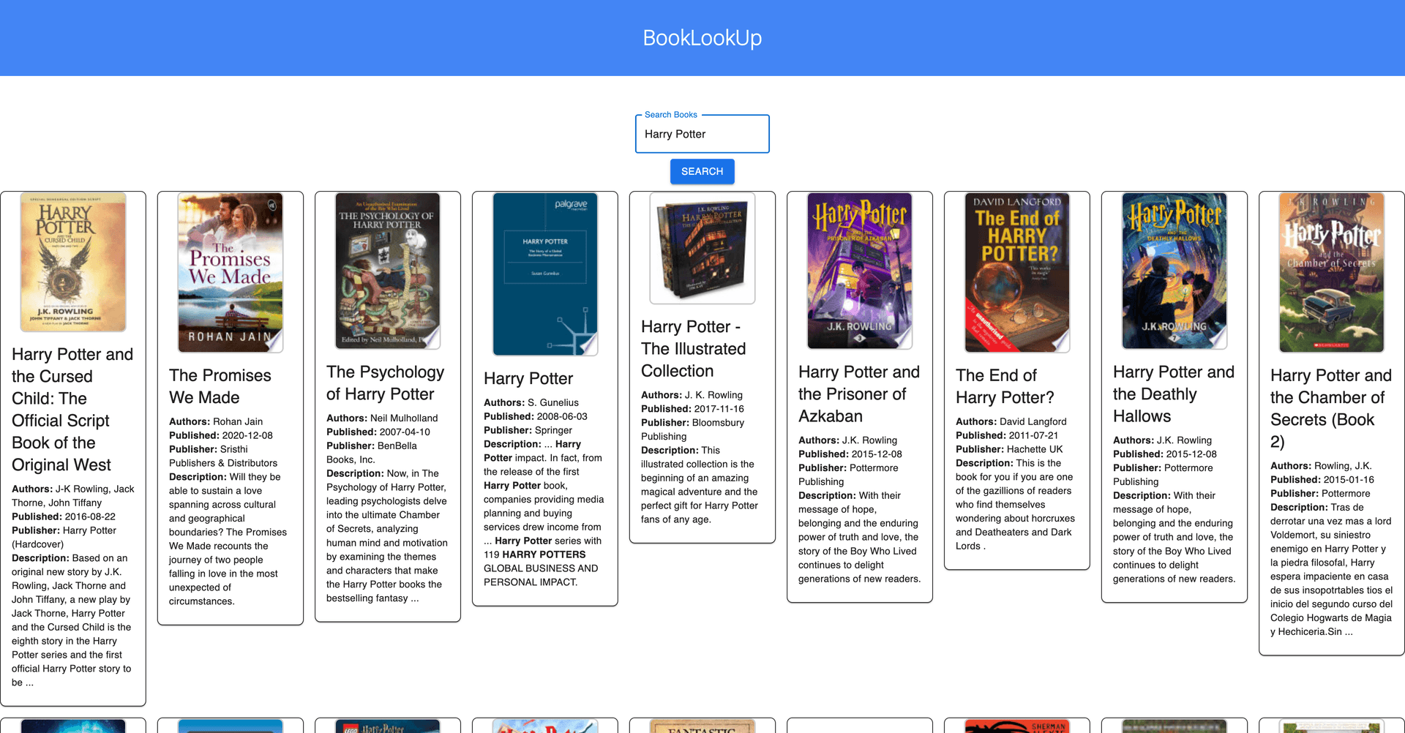
Task: Click the BookLookUp header title
Action: pyautogui.click(x=702, y=37)
